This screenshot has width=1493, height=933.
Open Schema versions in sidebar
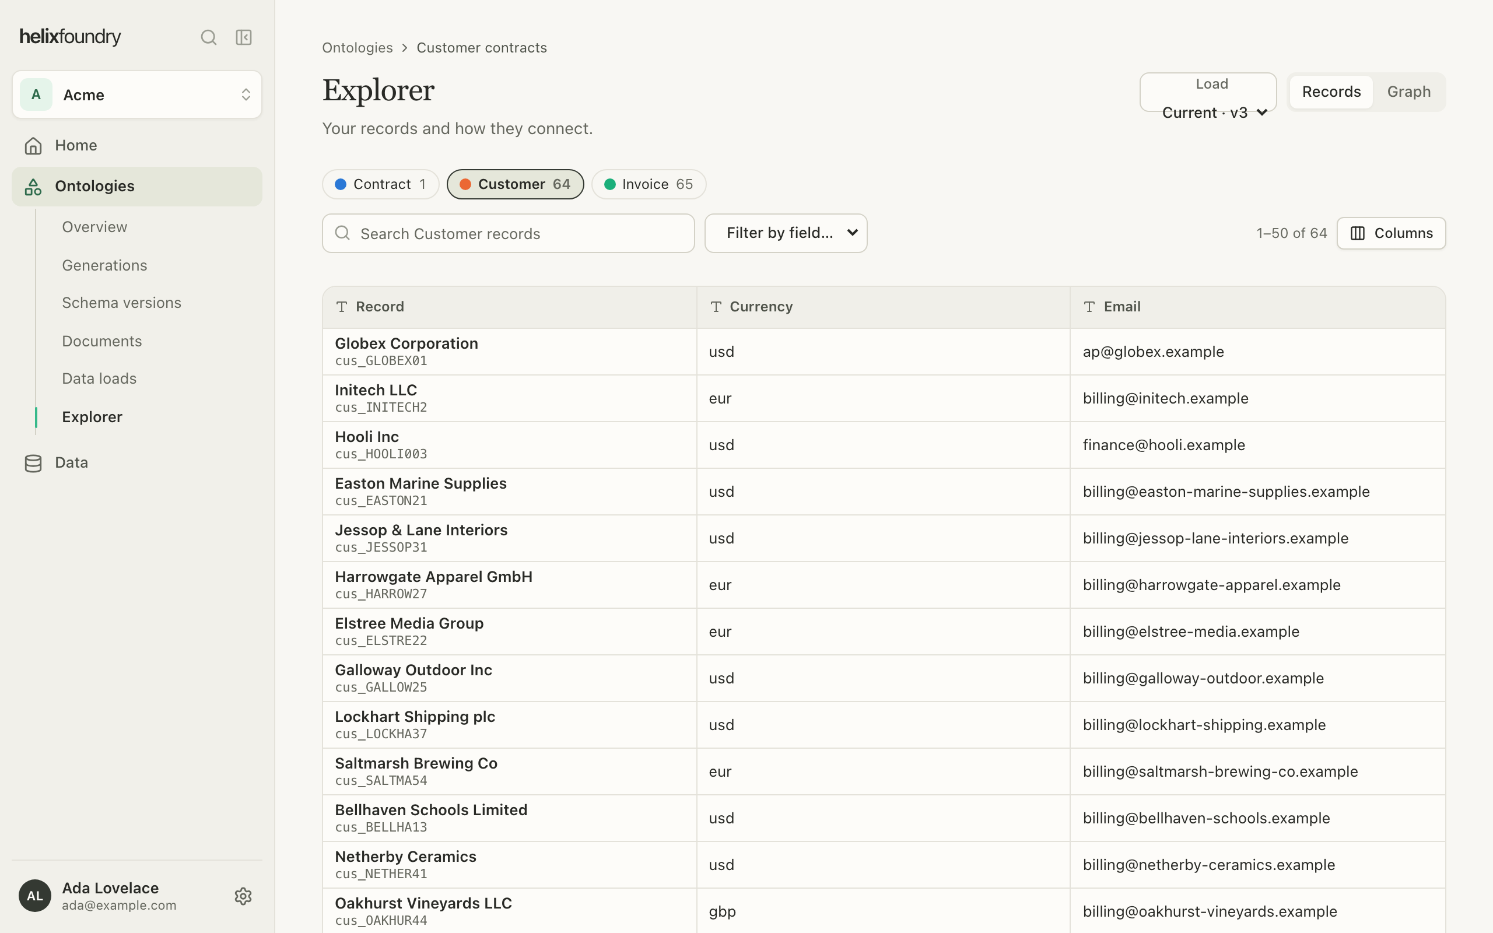pos(121,303)
